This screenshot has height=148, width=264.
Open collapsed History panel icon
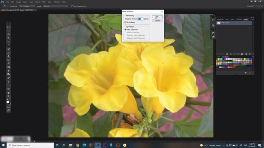tap(213, 20)
